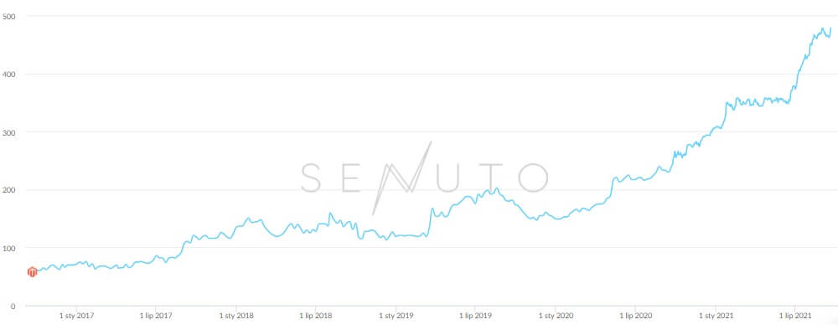Screen dimensions: 838x335
Task: Choose the 1 sty 2019 date label
Action: click(x=396, y=316)
